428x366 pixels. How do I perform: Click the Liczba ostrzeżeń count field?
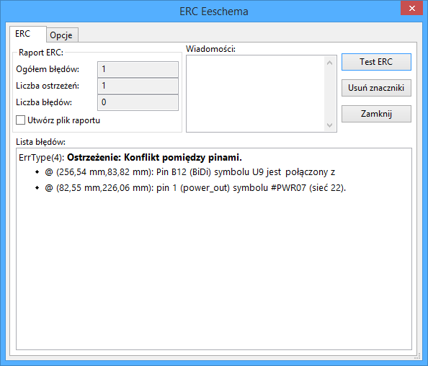[138, 86]
